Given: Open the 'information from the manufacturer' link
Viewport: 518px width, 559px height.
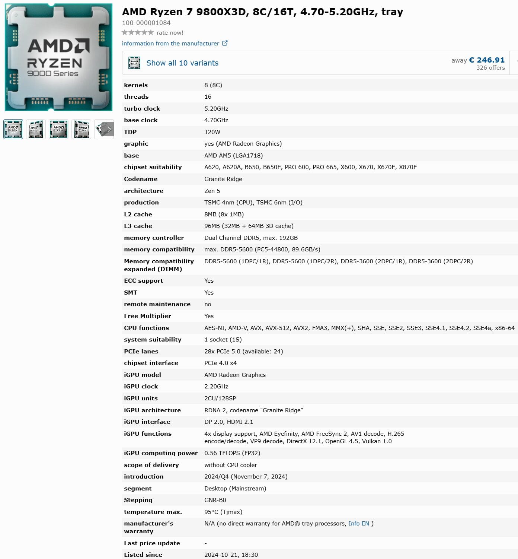Looking at the screenshot, I should click(170, 43).
